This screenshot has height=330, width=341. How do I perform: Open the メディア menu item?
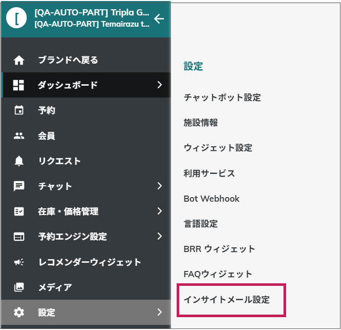point(86,287)
